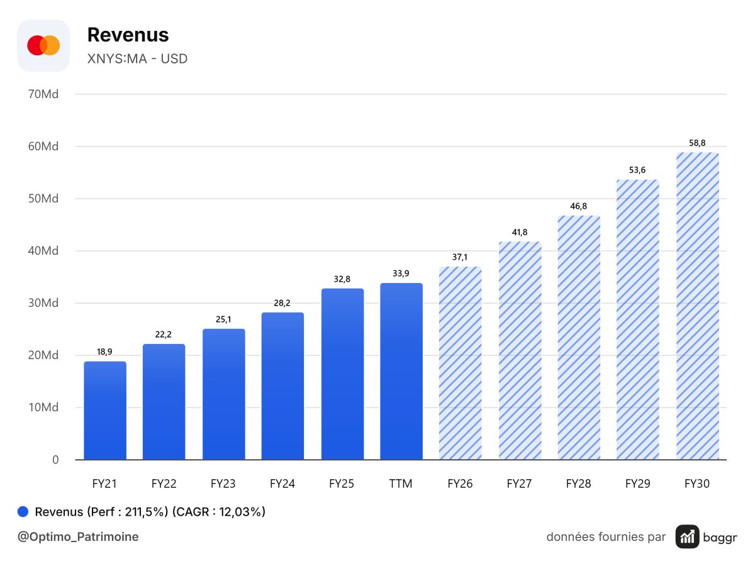Click the FY26 x-axis label
This screenshot has width=755, height=566.
coord(461,484)
